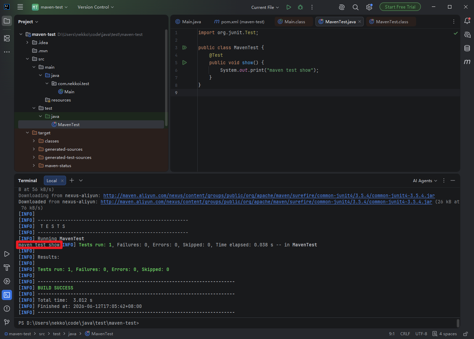Open the common-junit4 jar link after Downloaded

(266, 202)
